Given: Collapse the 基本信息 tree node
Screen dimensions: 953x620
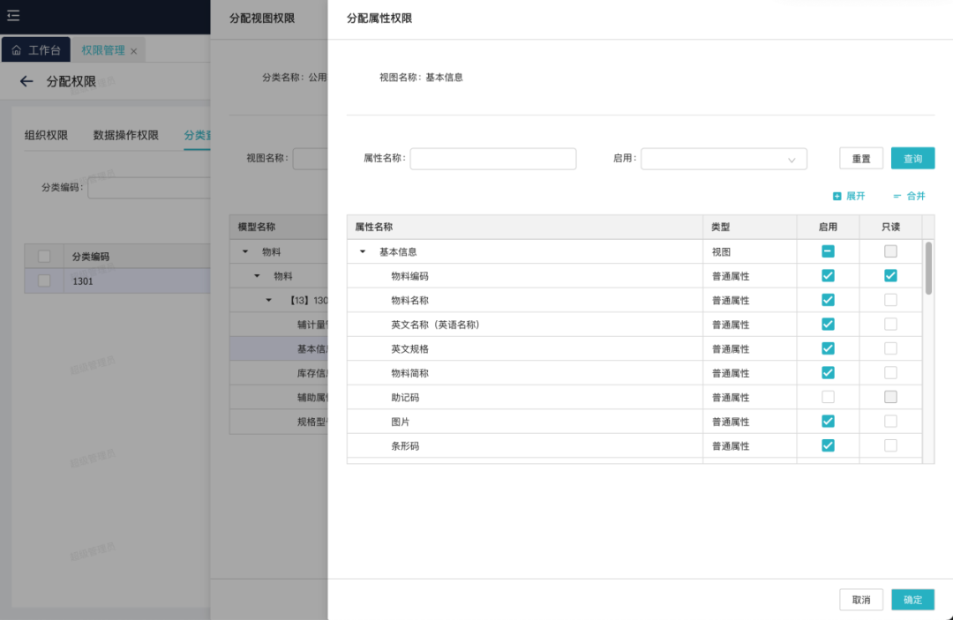Looking at the screenshot, I should click(363, 251).
